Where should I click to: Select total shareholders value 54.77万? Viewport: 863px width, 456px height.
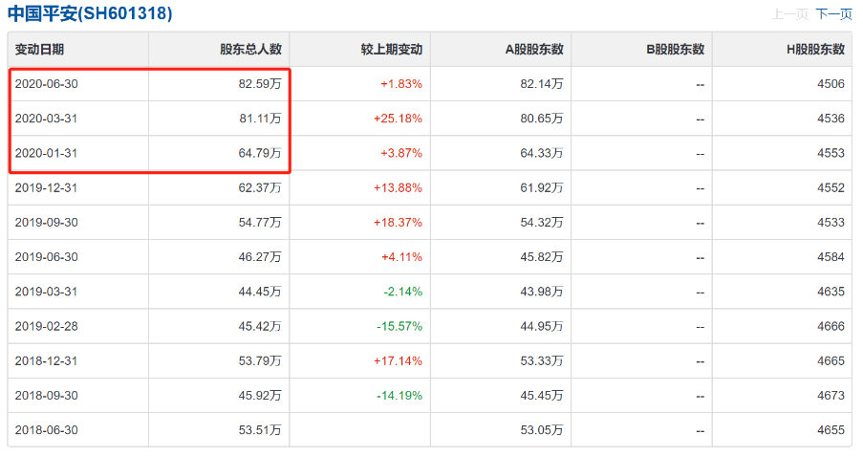[x=260, y=223]
